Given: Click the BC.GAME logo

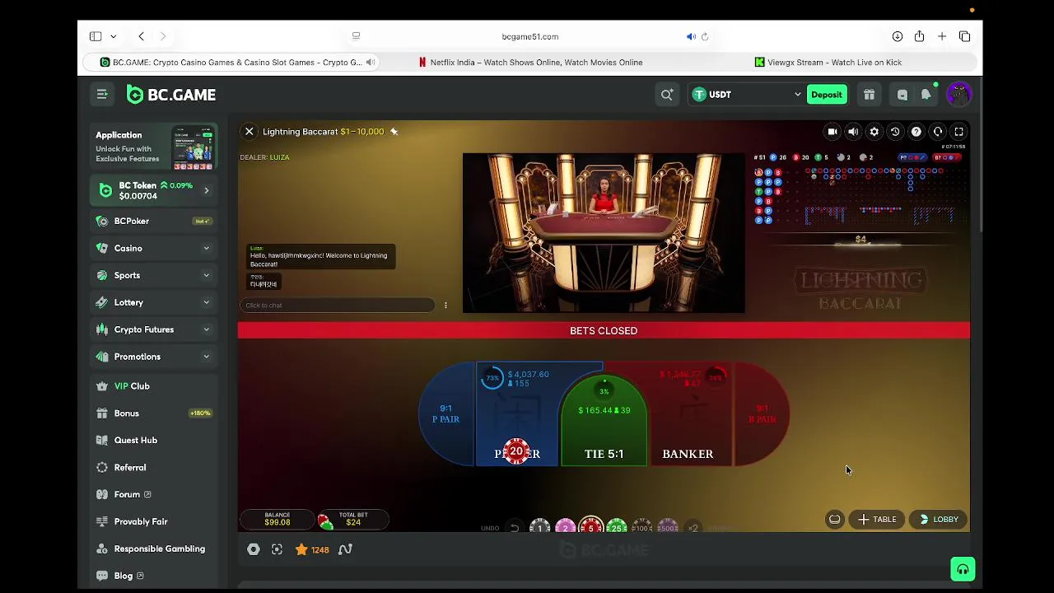Looking at the screenshot, I should tap(171, 95).
